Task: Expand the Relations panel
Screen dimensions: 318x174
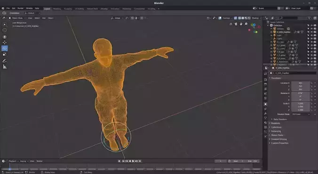Action: point(275,123)
